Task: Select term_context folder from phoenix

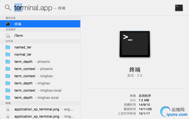Action: [40, 69]
